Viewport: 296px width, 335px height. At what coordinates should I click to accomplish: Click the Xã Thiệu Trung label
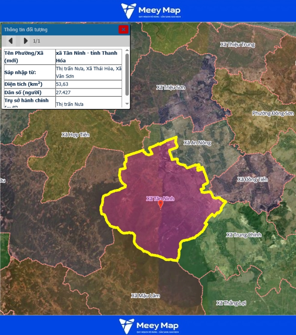pyautogui.click(x=237, y=45)
